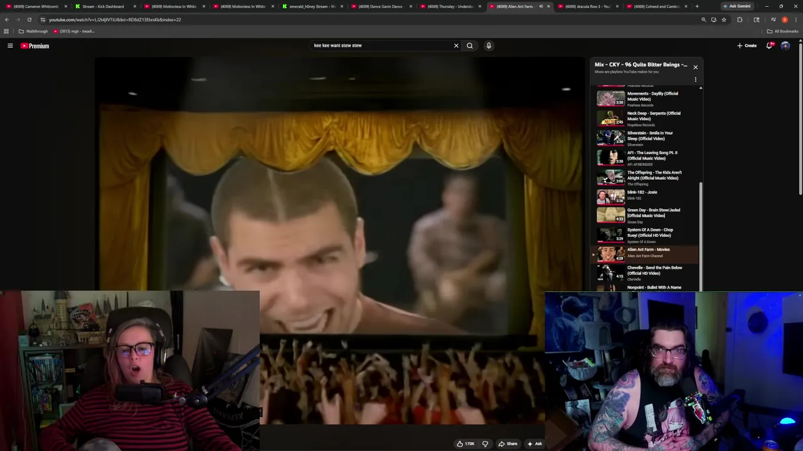Click the browser address bar URL
The image size is (803, 451).
pyautogui.click(x=115, y=19)
